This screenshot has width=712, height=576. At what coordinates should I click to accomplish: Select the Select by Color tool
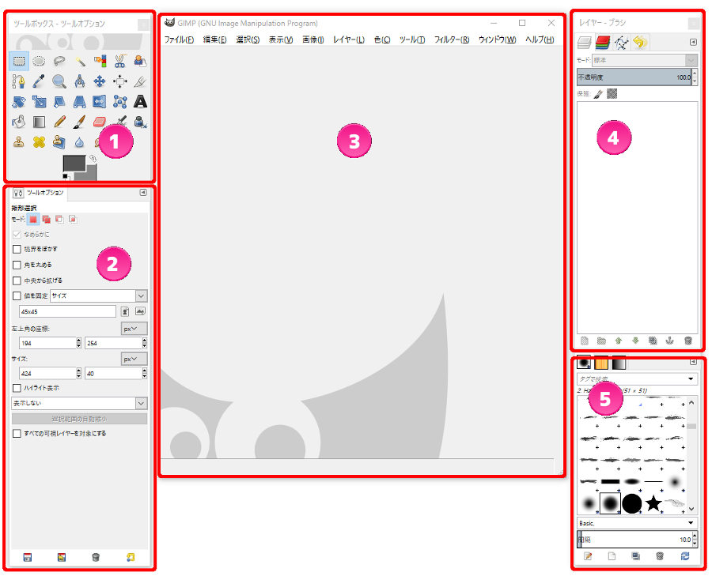pyautogui.click(x=100, y=61)
